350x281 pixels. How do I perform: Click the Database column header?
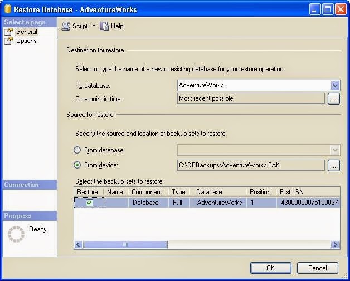pyautogui.click(x=220, y=192)
